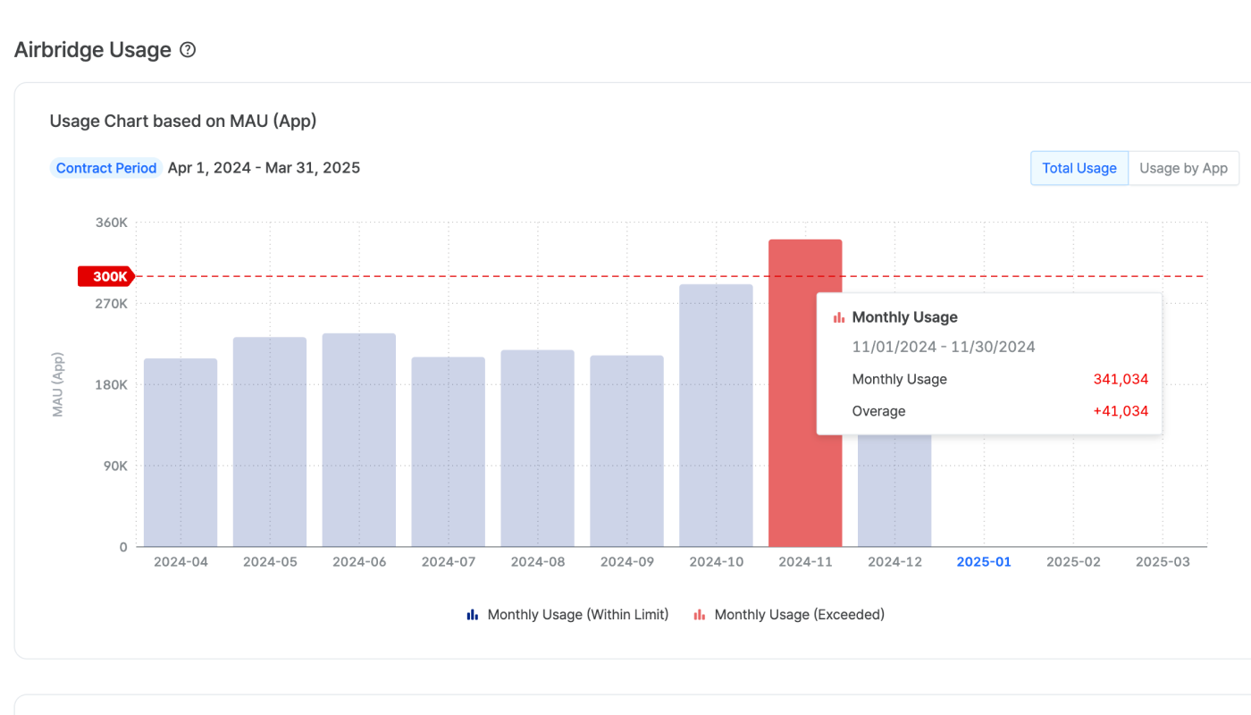Image resolution: width=1251 pixels, height=715 pixels.
Task: Switch to the Total Usage view
Action: click(x=1079, y=168)
